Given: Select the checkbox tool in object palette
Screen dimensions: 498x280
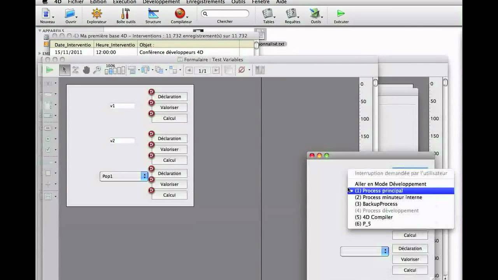Looking at the screenshot, I should point(48,150).
